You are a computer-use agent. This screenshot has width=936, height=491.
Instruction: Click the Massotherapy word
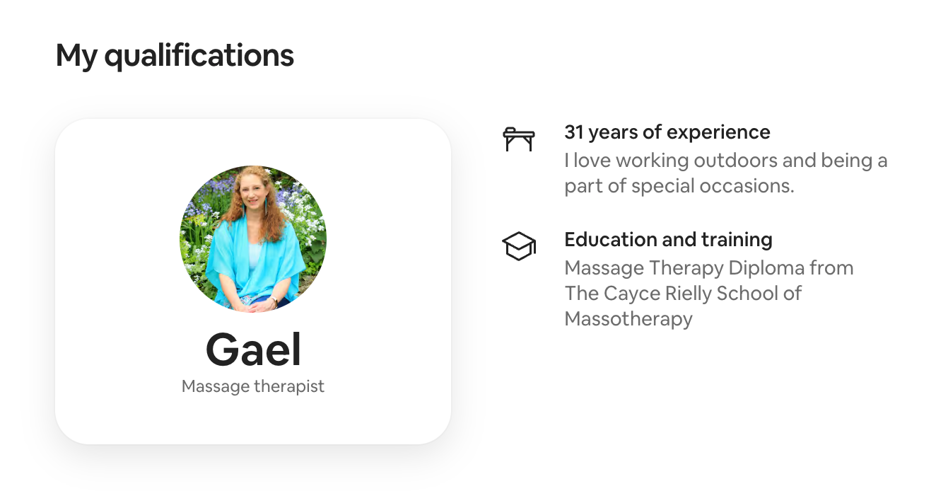point(628,319)
